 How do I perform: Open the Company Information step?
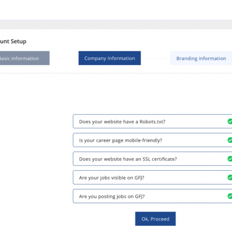pos(110,58)
